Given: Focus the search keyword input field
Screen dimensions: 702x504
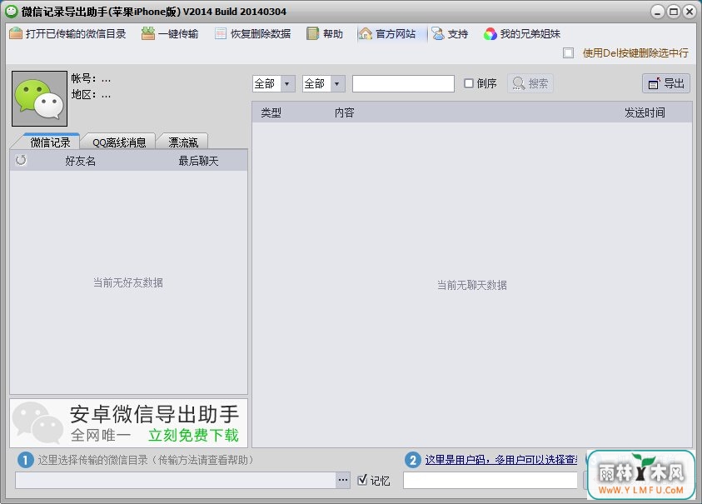Looking at the screenshot, I should click(403, 84).
